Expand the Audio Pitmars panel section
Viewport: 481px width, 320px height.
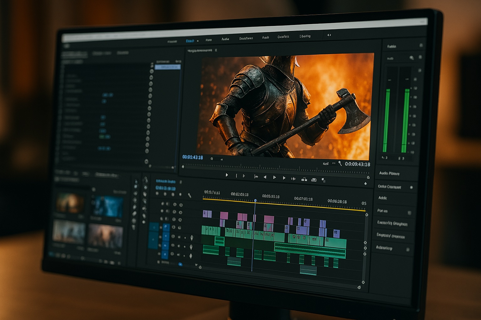click(389, 173)
